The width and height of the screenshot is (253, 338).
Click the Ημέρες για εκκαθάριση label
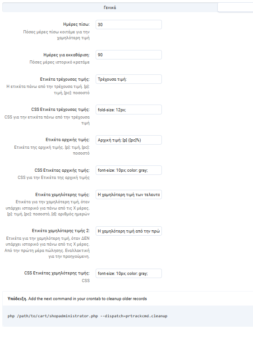(x=66, y=55)
